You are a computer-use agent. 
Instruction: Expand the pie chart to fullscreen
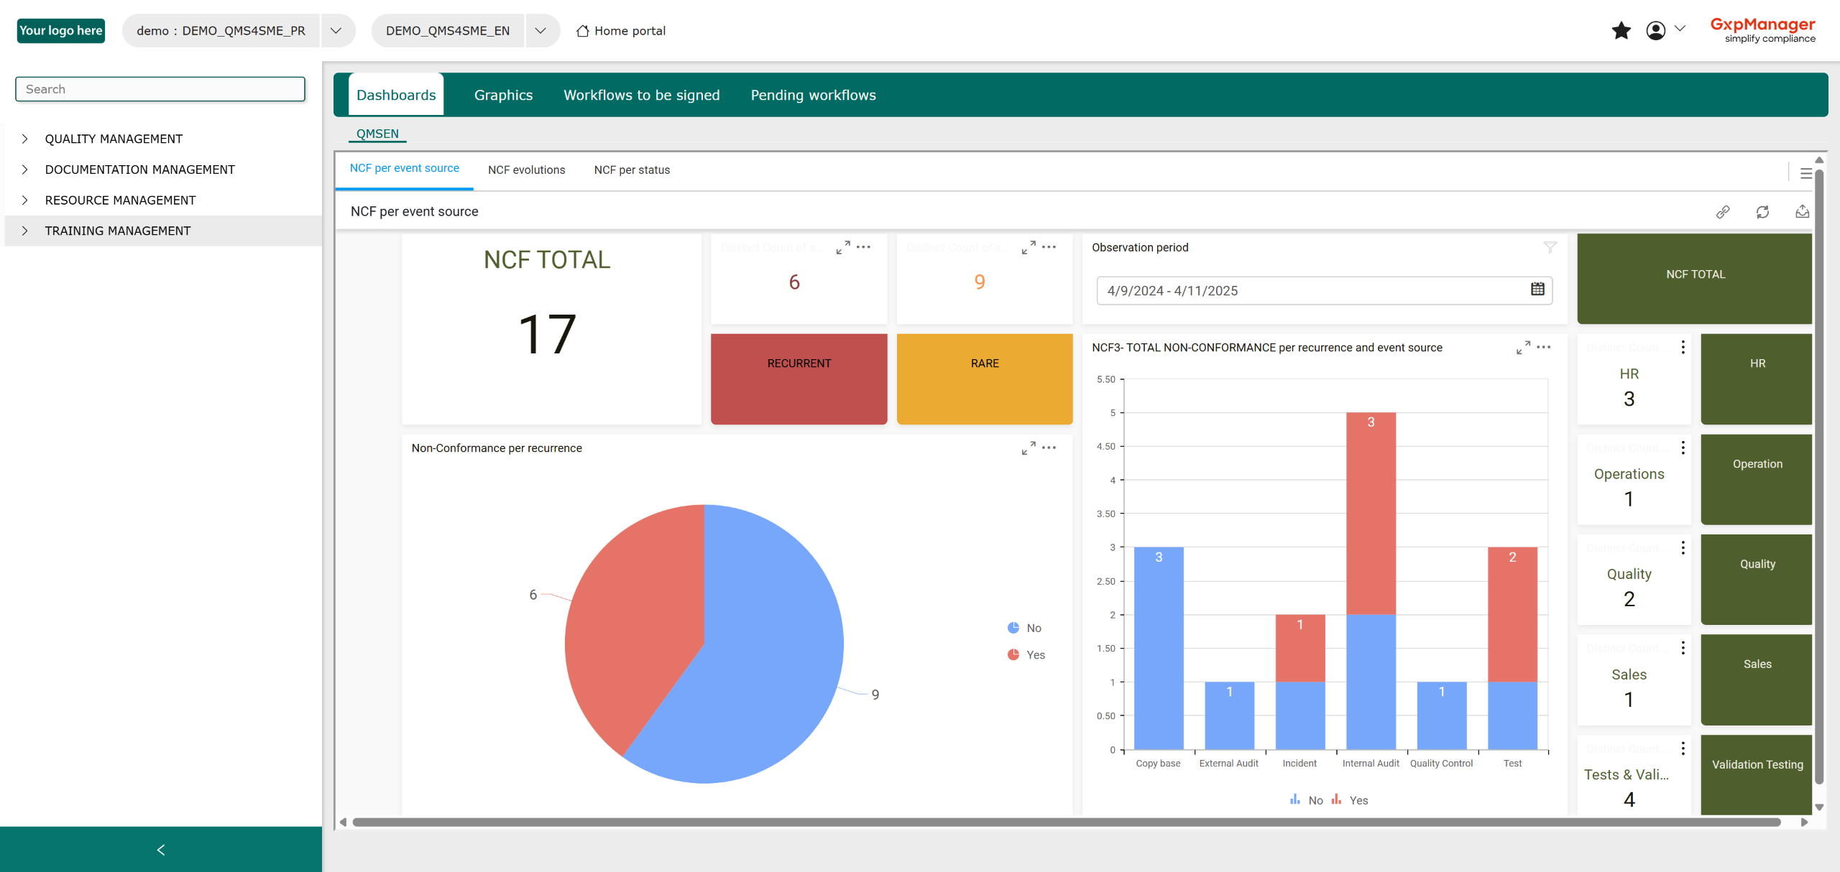1029,448
